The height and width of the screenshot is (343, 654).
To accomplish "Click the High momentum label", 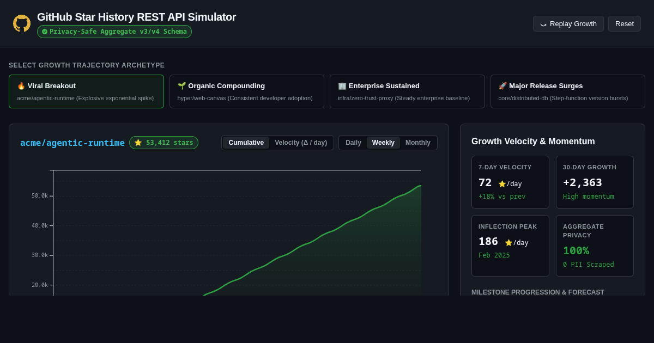I will 589,197.
